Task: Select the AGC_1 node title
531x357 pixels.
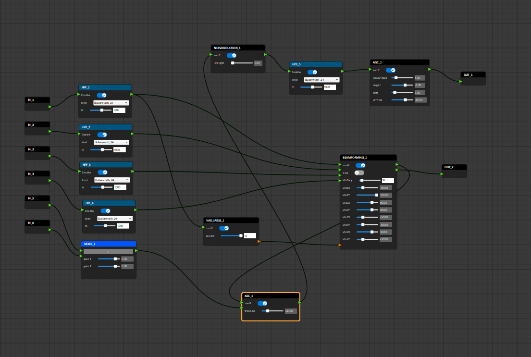Action: [x=377, y=62]
